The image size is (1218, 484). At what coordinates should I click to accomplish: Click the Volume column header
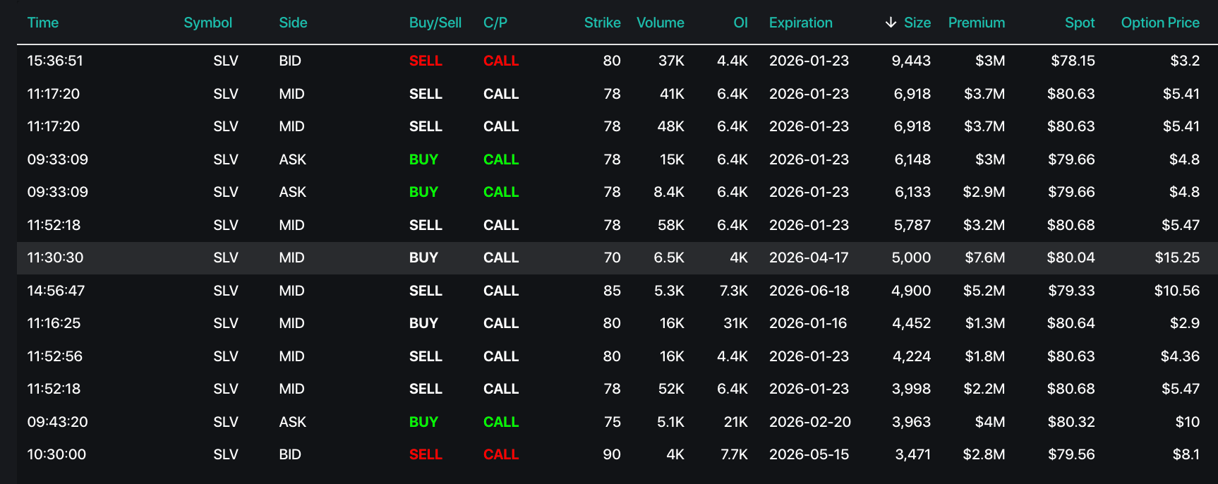click(660, 23)
